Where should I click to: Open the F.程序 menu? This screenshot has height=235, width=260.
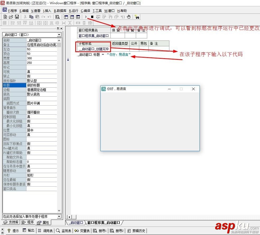(x=13, y=11)
